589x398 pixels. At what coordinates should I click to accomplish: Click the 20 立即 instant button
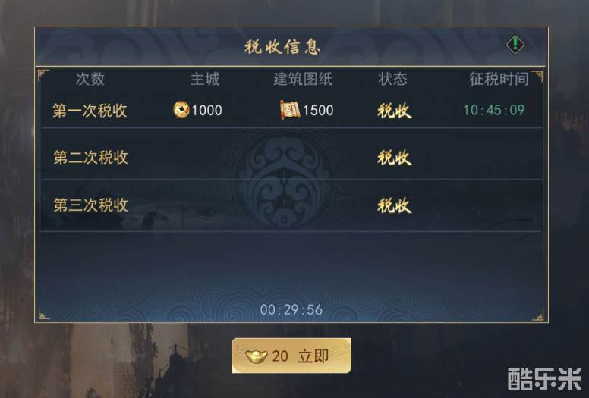(291, 356)
